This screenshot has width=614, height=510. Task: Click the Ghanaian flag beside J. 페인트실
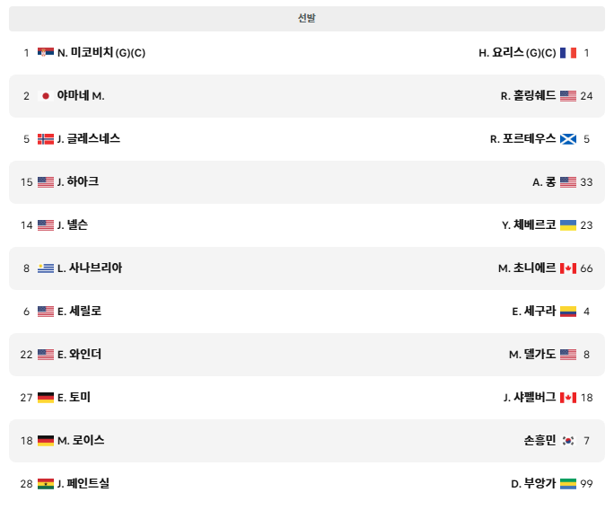pyautogui.click(x=46, y=483)
